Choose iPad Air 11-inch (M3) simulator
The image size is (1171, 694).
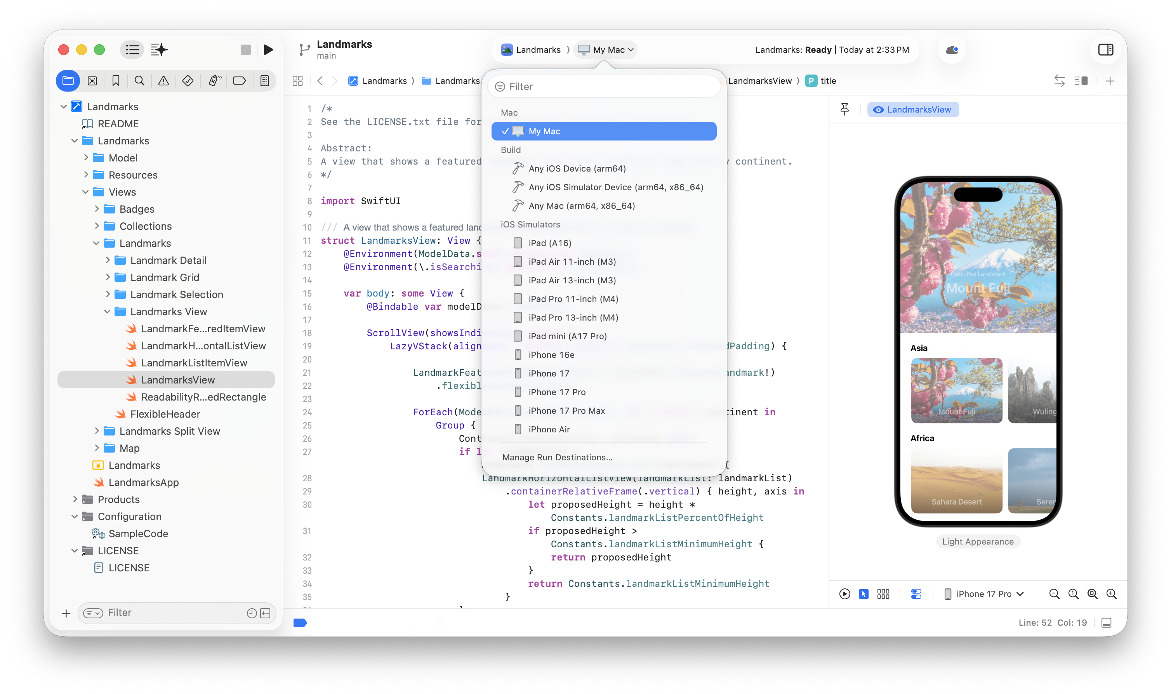pos(604,262)
